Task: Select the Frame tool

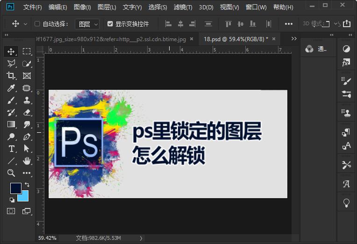Action: [x=27, y=76]
